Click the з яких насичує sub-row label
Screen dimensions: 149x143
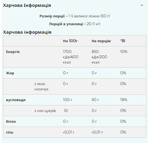click(41, 86)
